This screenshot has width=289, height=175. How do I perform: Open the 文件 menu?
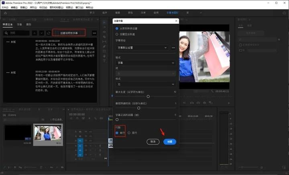pos(5,7)
